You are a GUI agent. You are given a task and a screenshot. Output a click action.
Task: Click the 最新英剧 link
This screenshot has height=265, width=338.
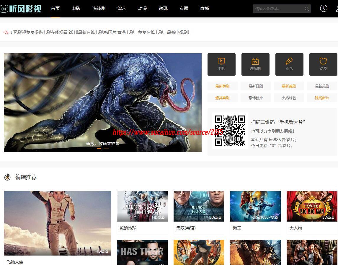(x=322, y=86)
